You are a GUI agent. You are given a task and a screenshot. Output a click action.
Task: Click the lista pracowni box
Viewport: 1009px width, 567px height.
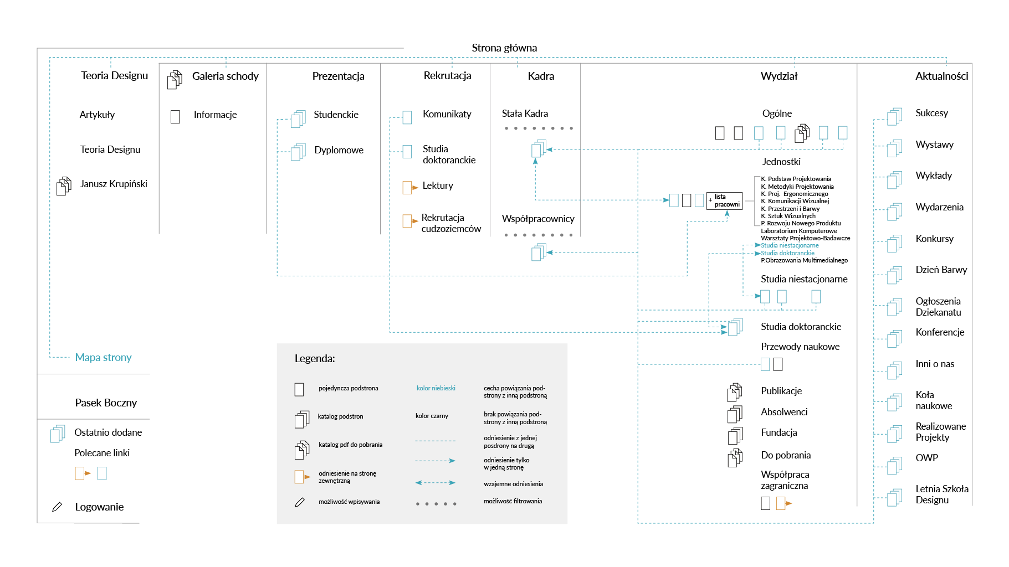[x=724, y=200]
